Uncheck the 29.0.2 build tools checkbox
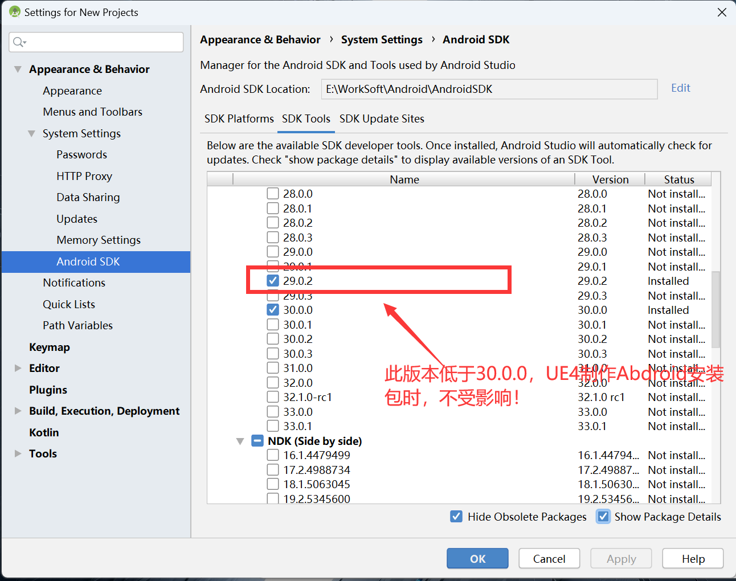 (273, 281)
